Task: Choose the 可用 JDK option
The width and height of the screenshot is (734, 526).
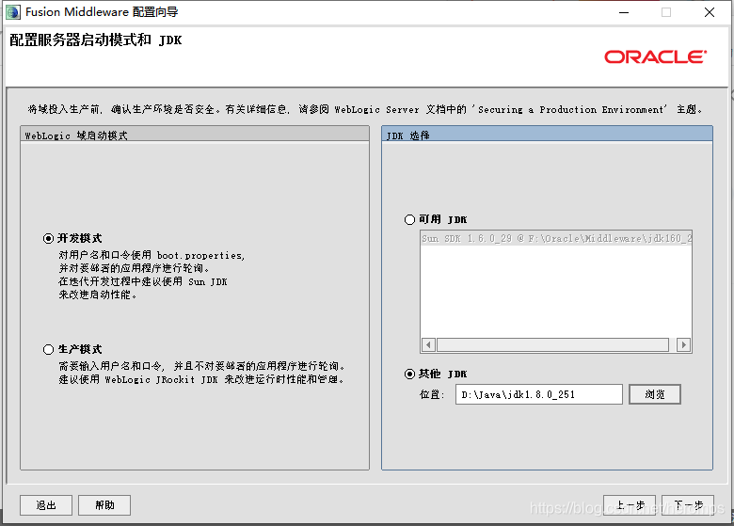Action: pyautogui.click(x=409, y=219)
